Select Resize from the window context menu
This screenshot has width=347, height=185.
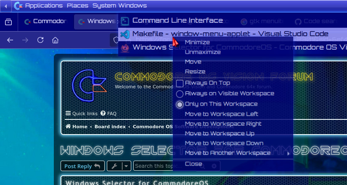pos(233,71)
